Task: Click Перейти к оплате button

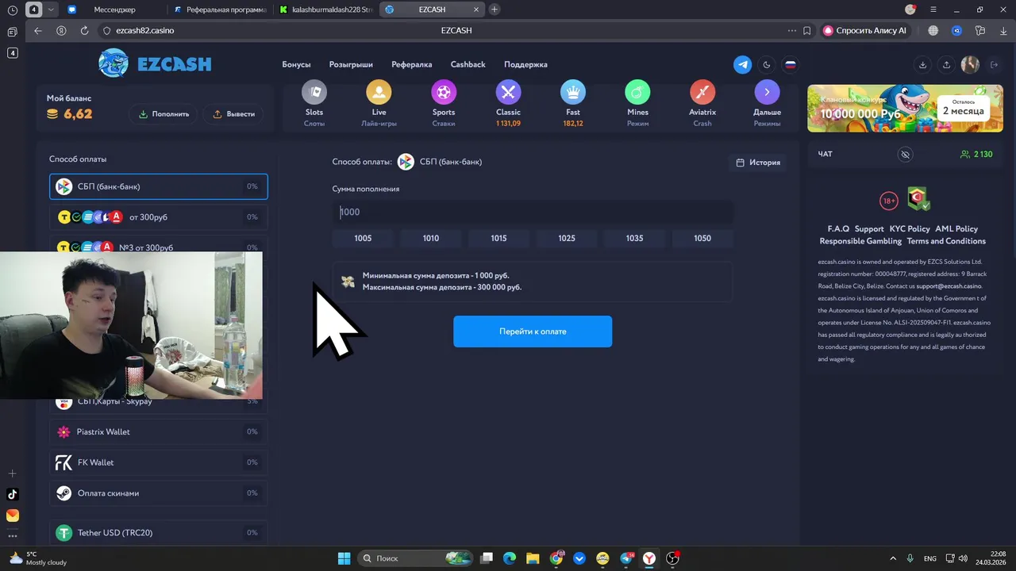Action: [533, 331]
